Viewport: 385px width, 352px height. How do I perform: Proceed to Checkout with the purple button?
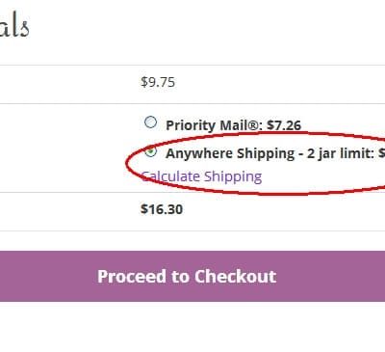(x=192, y=276)
